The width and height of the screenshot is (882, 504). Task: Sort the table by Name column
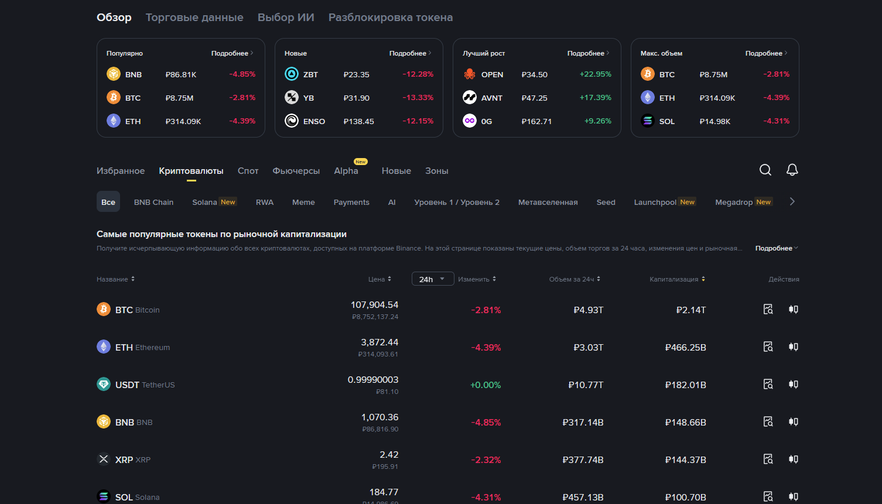(x=115, y=279)
